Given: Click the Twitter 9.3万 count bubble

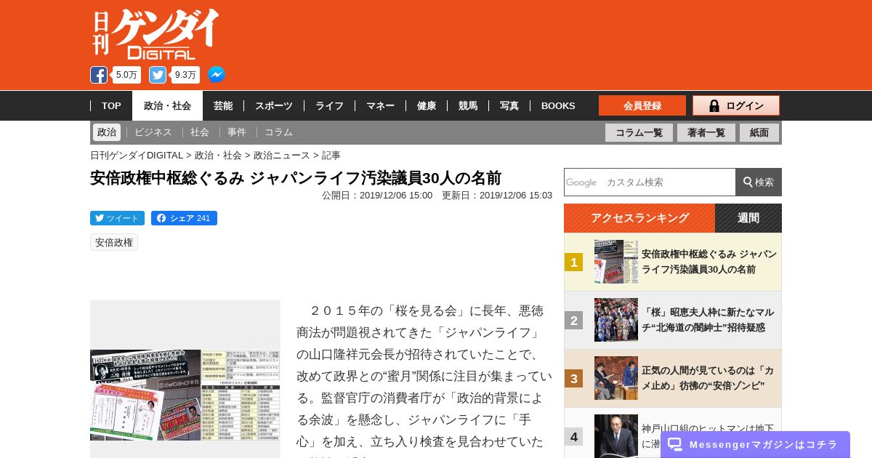Looking at the screenshot, I should (x=185, y=75).
